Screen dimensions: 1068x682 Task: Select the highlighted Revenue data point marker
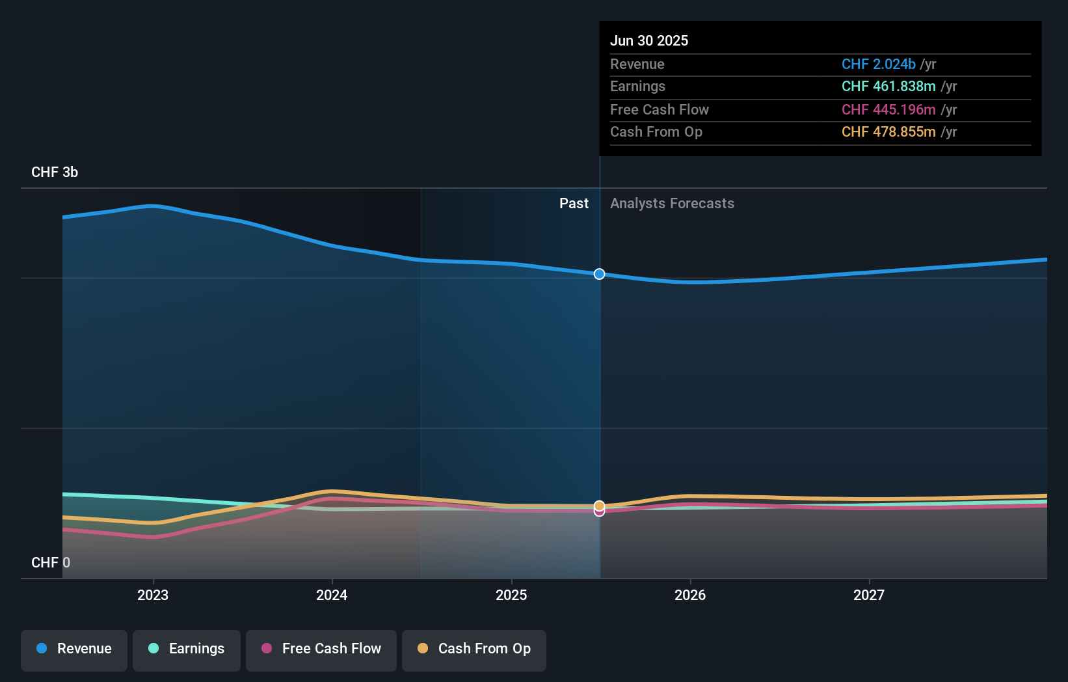(x=598, y=274)
